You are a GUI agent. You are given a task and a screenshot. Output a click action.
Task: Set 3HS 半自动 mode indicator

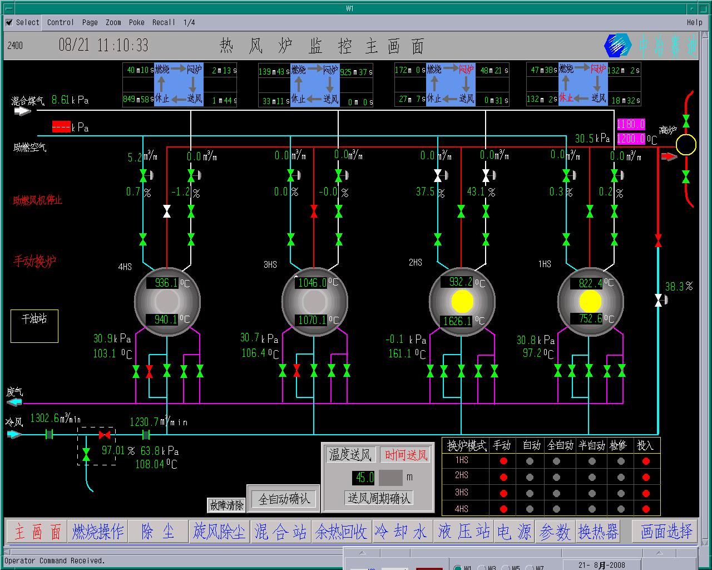point(592,493)
